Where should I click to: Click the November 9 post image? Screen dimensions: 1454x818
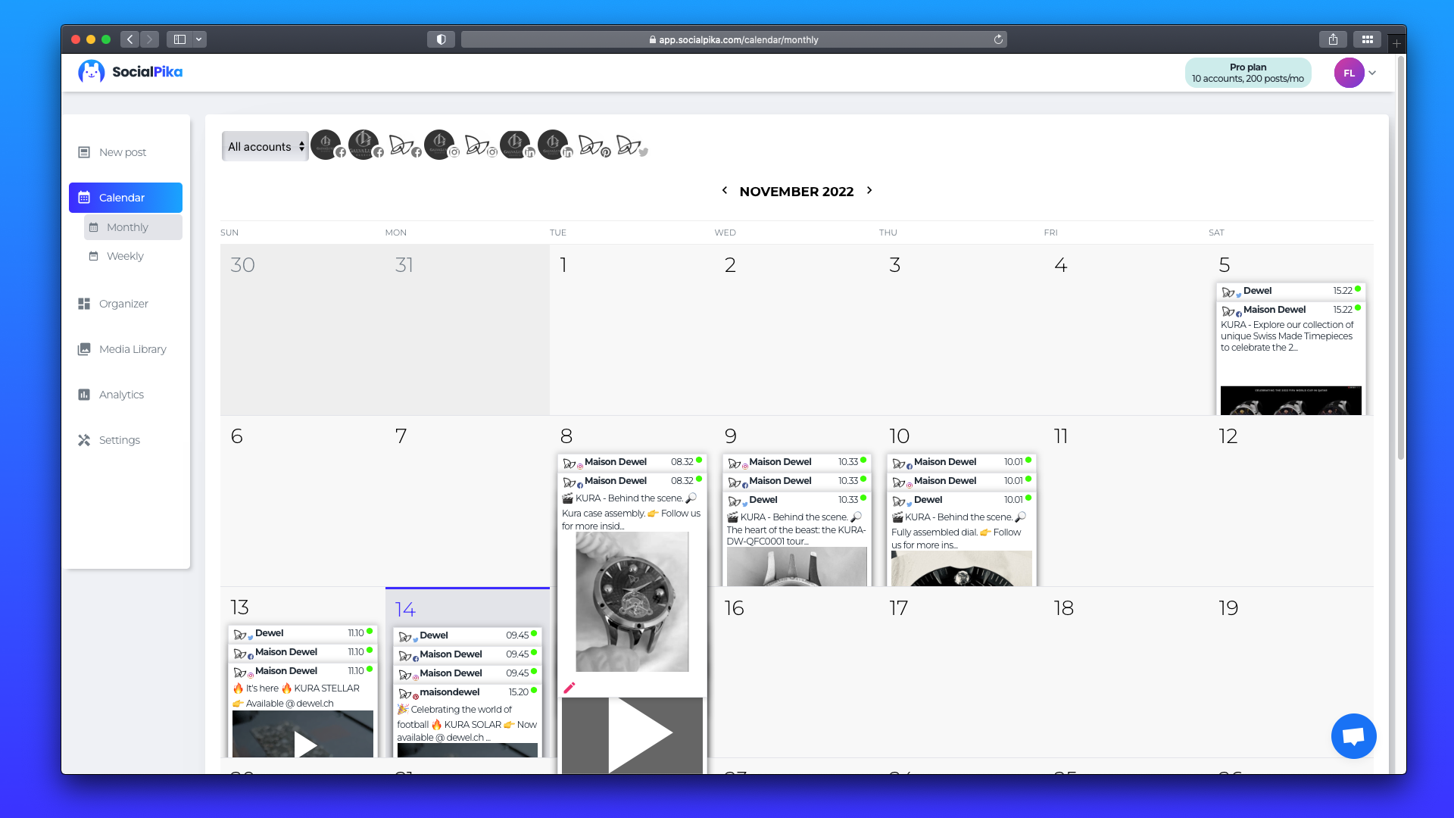click(797, 567)
